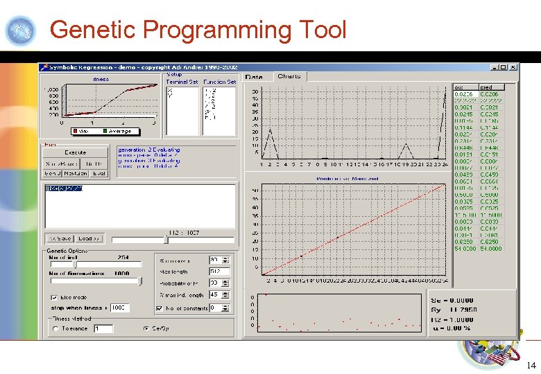Viewport: 541px width, 374px height.
Task: Click the residuals scatter plot at the bottom
Action: 339,312
